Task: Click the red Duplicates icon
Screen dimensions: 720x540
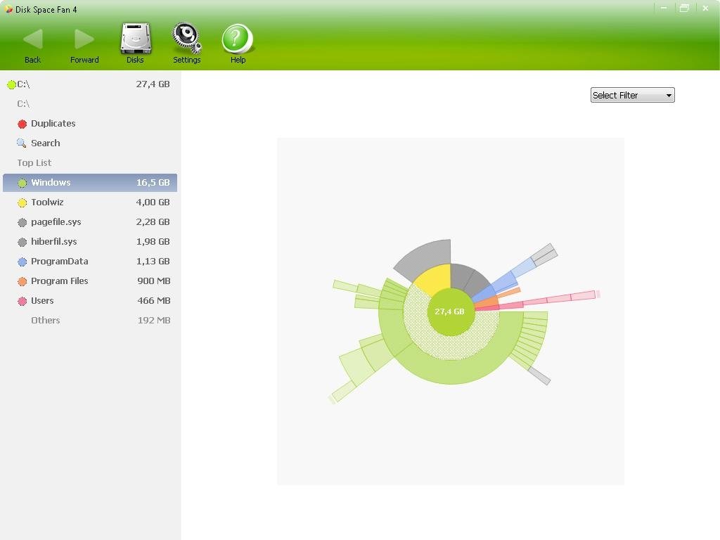Action: point(22,124)
